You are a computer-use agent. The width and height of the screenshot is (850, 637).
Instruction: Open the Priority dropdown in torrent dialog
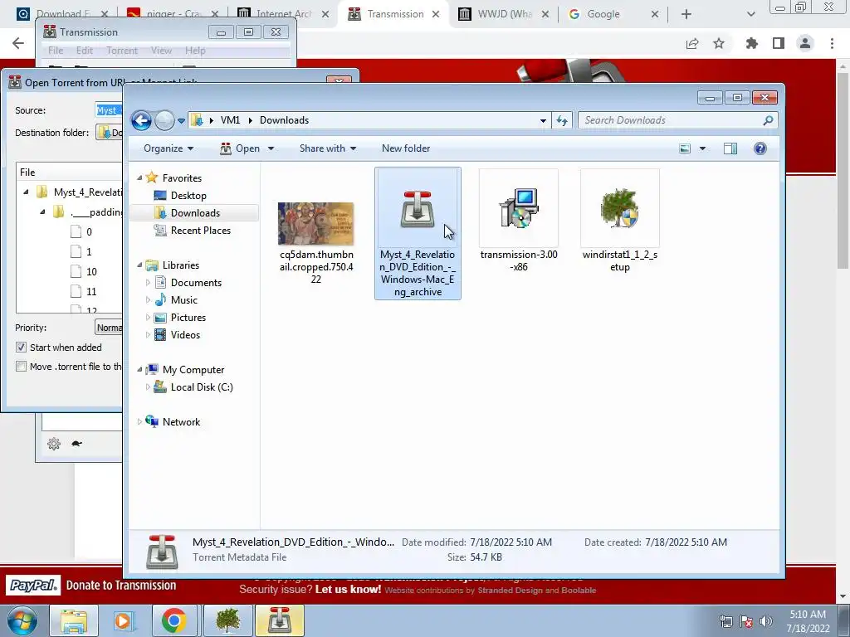pos(109,328)
